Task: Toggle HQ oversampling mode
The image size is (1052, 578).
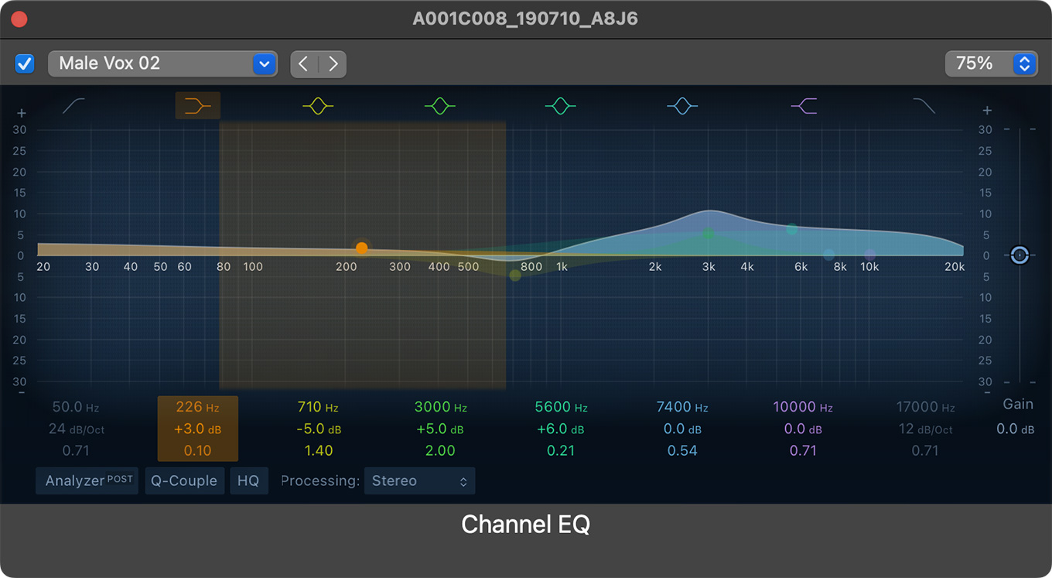Action: (248, 481)
